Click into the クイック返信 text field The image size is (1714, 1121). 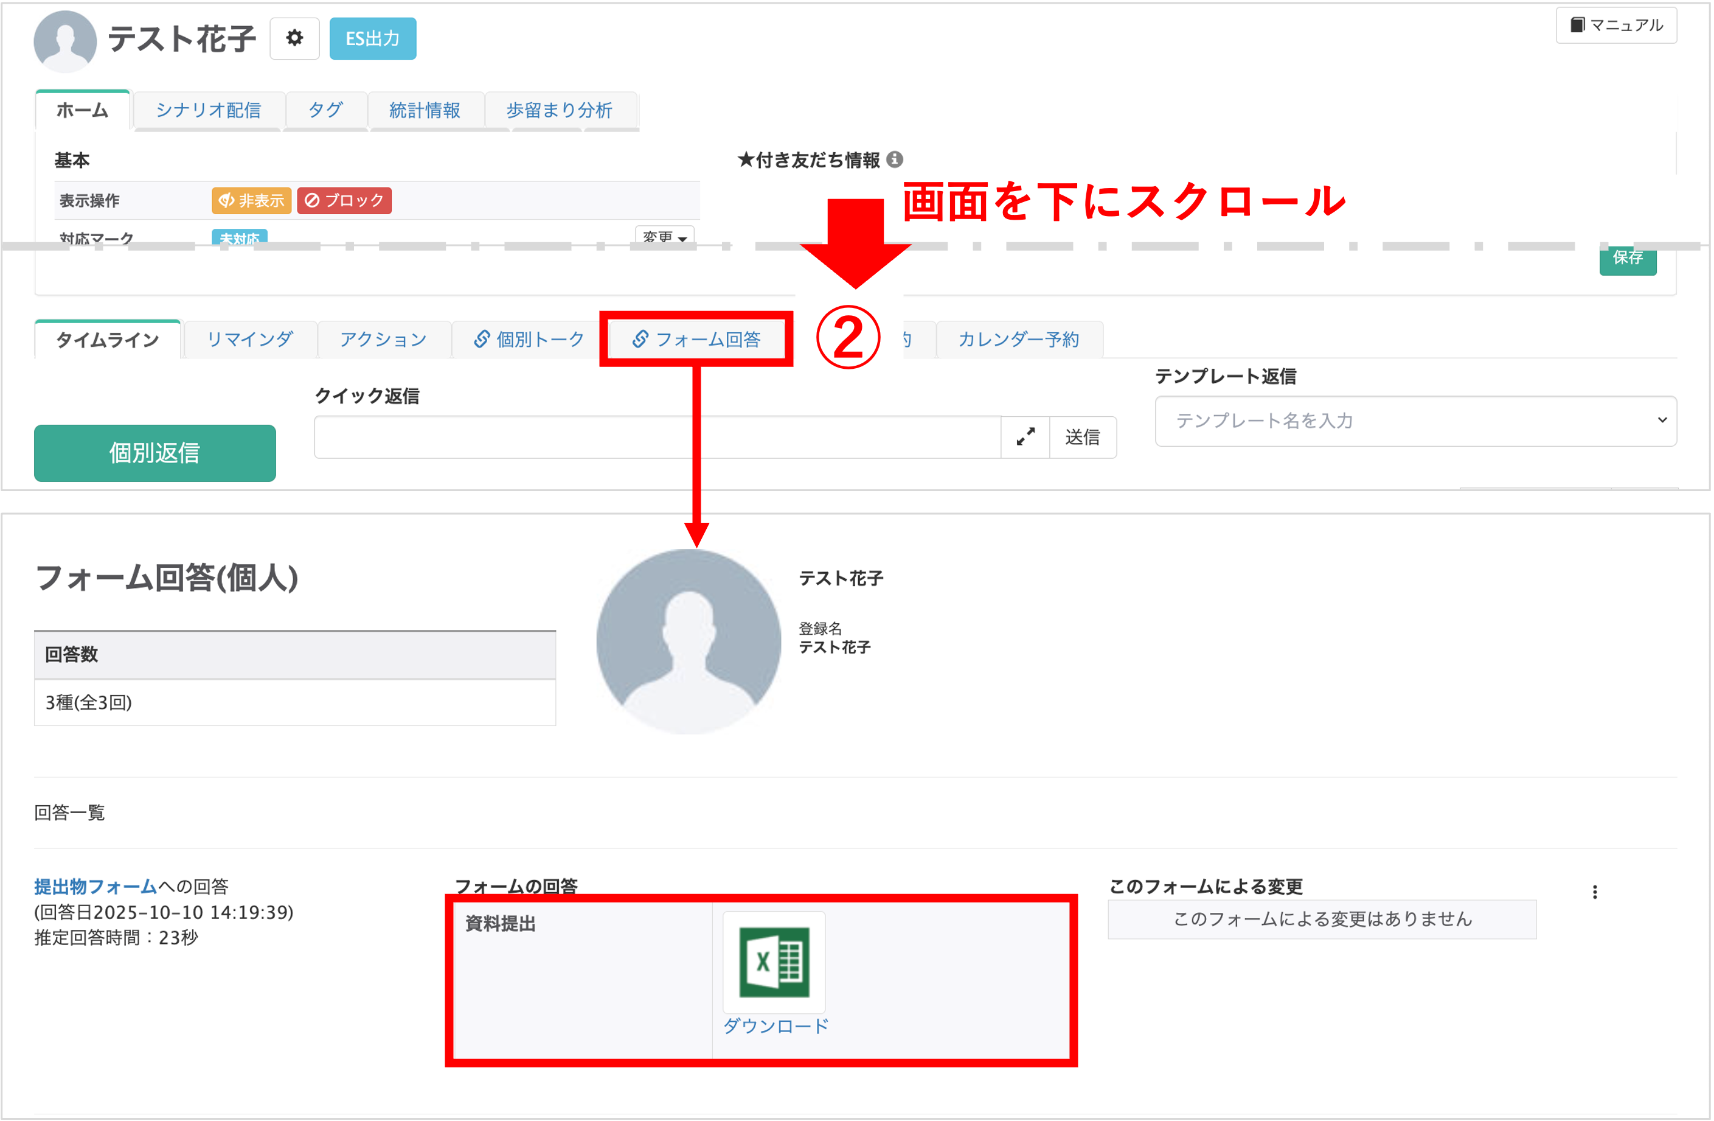click(x=657, y=436)
